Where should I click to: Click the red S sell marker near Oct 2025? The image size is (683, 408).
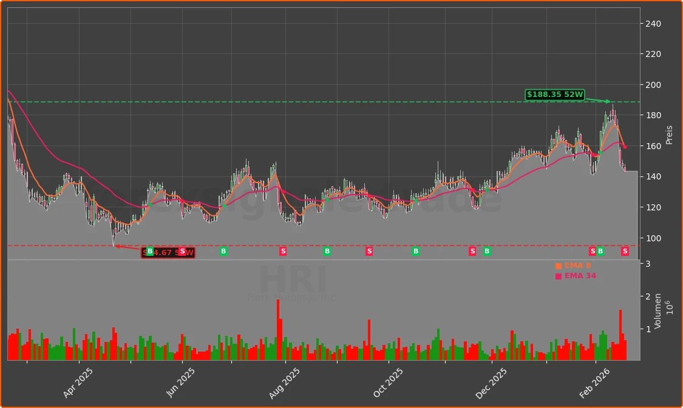(369, 252)
